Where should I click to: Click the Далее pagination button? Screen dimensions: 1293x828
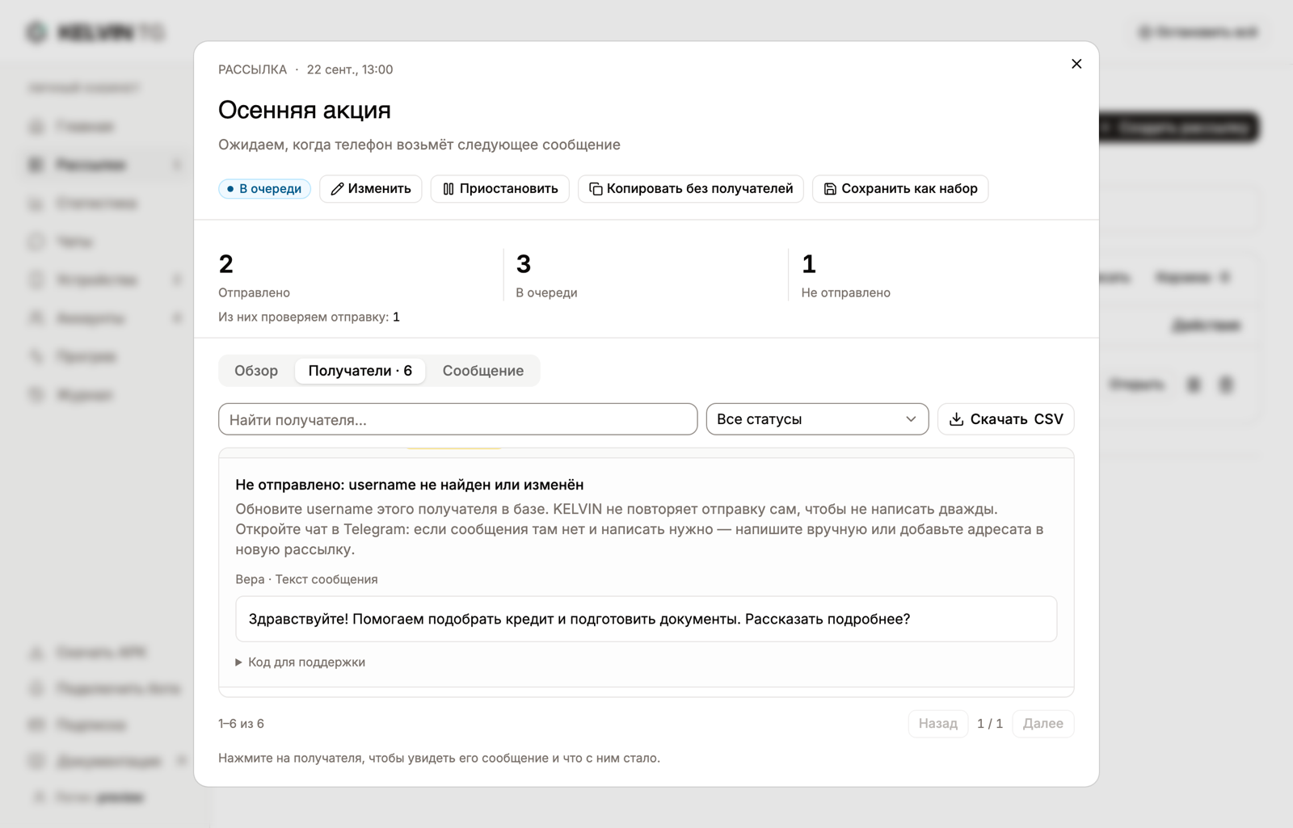point(1043,724)
